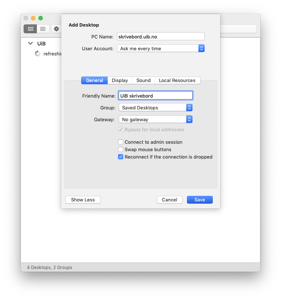This screenshot has height=299, width=281.
Task: Select the General tab
Action: (x=94, y=80)
